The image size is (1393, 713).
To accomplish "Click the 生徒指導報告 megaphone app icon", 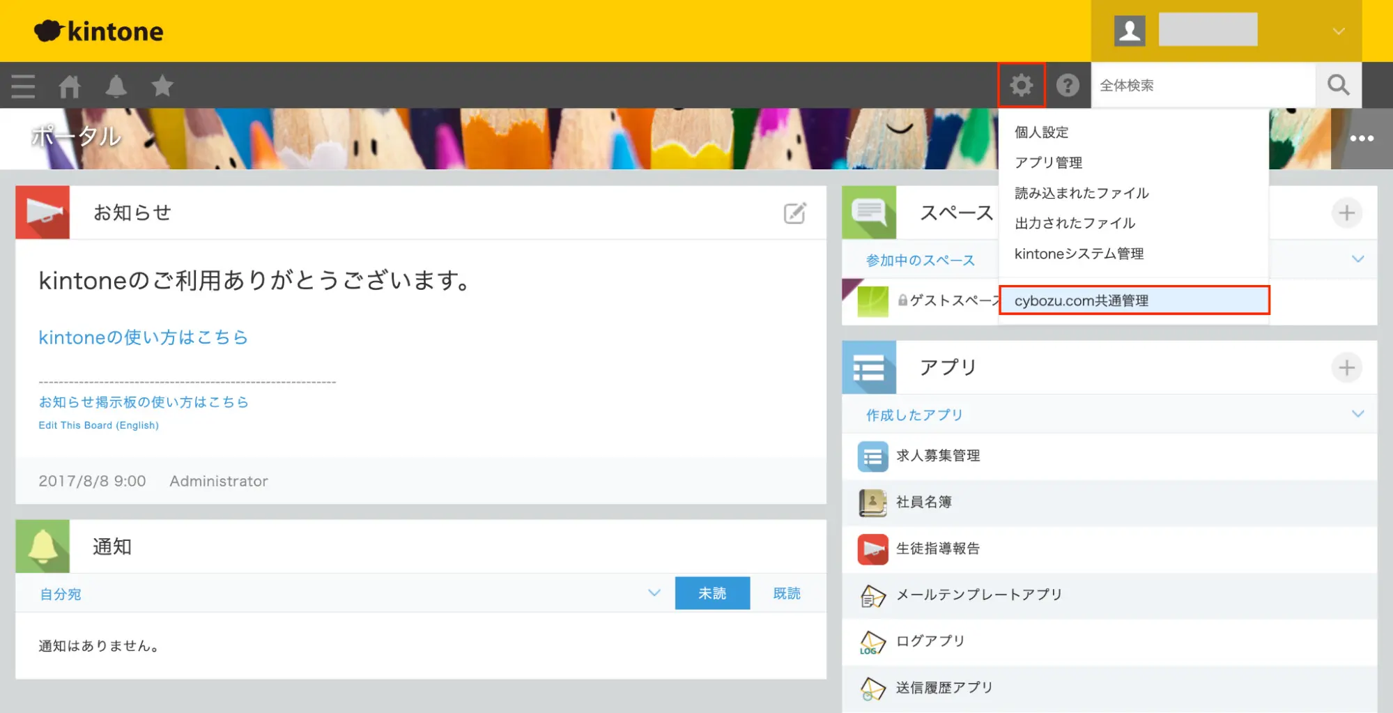I will click(x=872, y=549).
